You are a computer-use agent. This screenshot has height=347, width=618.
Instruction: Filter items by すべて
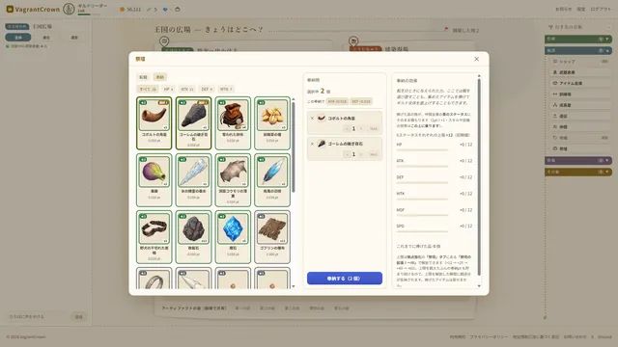coord(148,90)
